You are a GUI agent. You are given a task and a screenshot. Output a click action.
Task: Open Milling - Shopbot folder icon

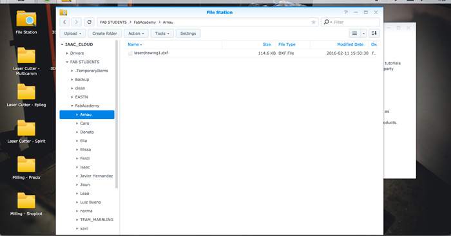[26, 201]
